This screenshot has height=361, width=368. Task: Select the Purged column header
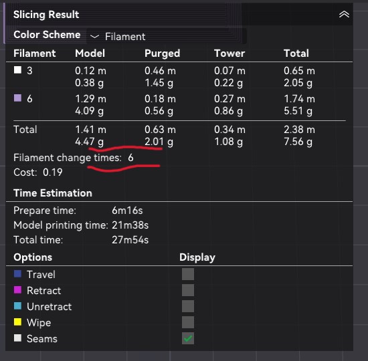click(x=162, y=53)
